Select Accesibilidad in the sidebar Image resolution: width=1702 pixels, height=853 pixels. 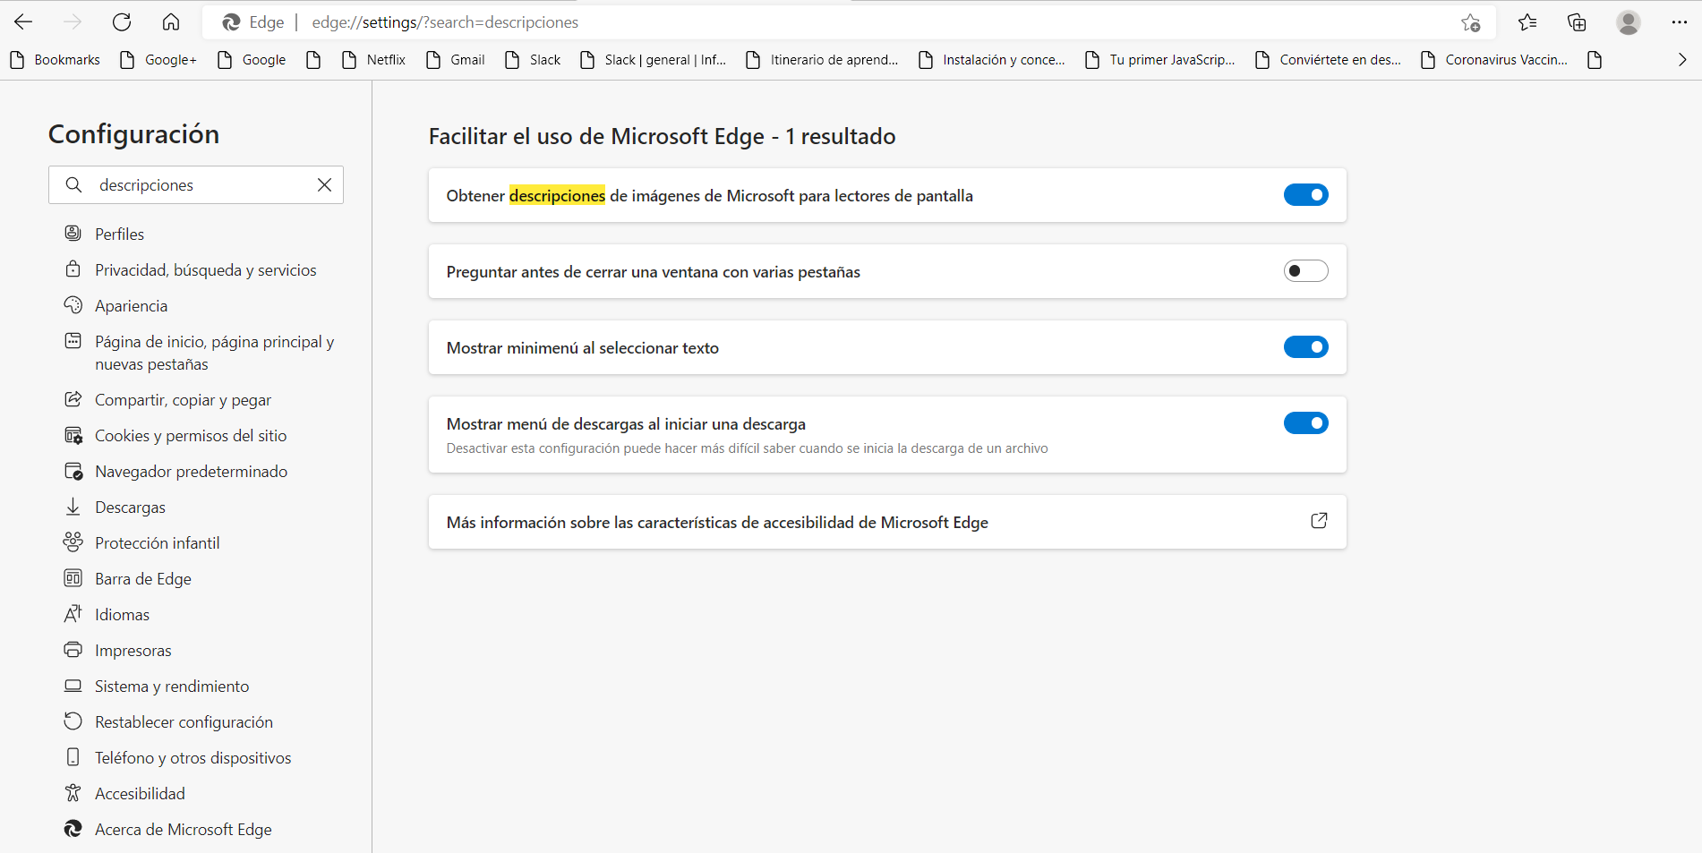pyautogui.click(x=140, y=793)
